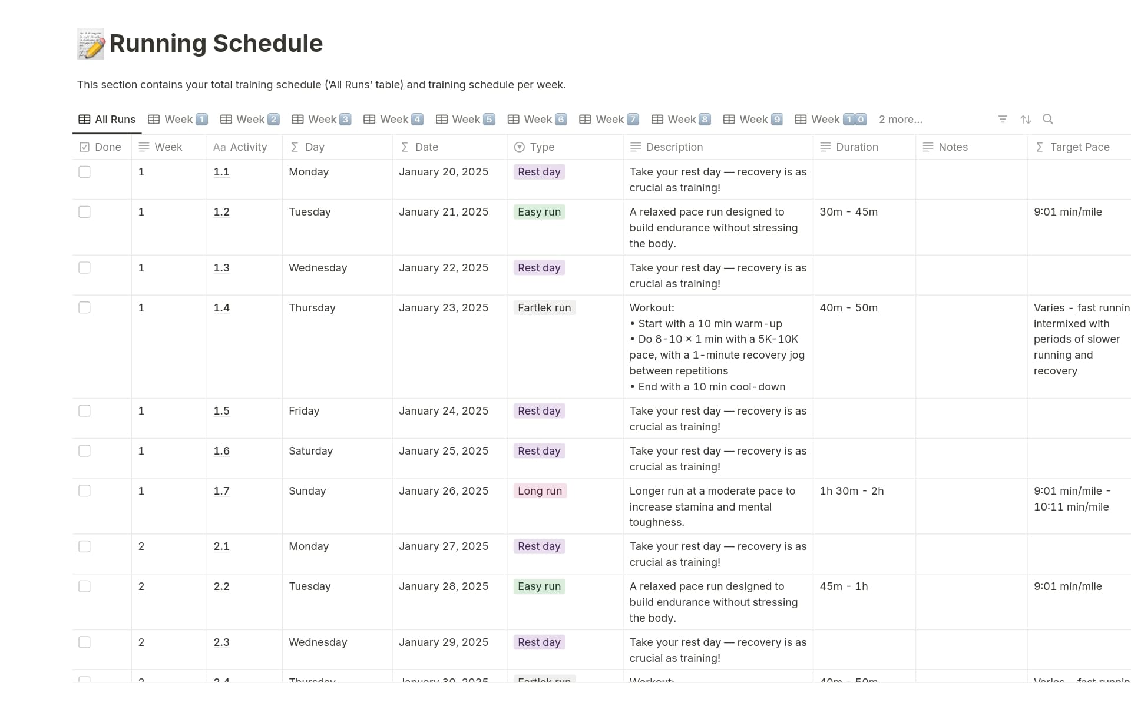This screenshot has height=706, width=1131.
Task: Click the All Runs table icon
Action: tap(84, 120)
